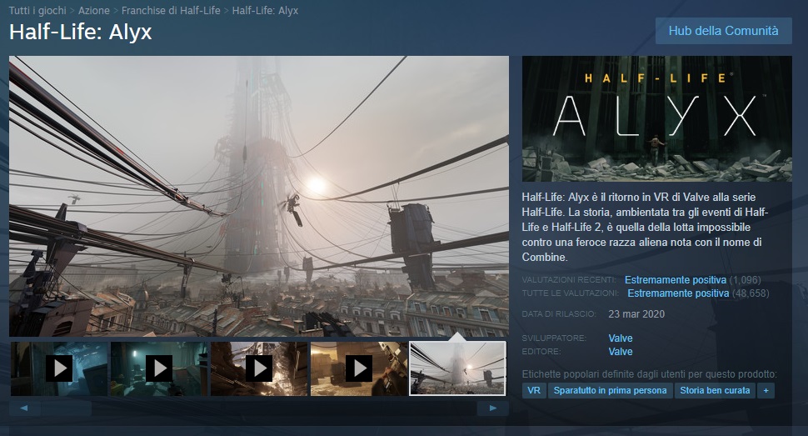Click the DATA DI RILASCIO label

pyautogui.click(x=559, y=314)
